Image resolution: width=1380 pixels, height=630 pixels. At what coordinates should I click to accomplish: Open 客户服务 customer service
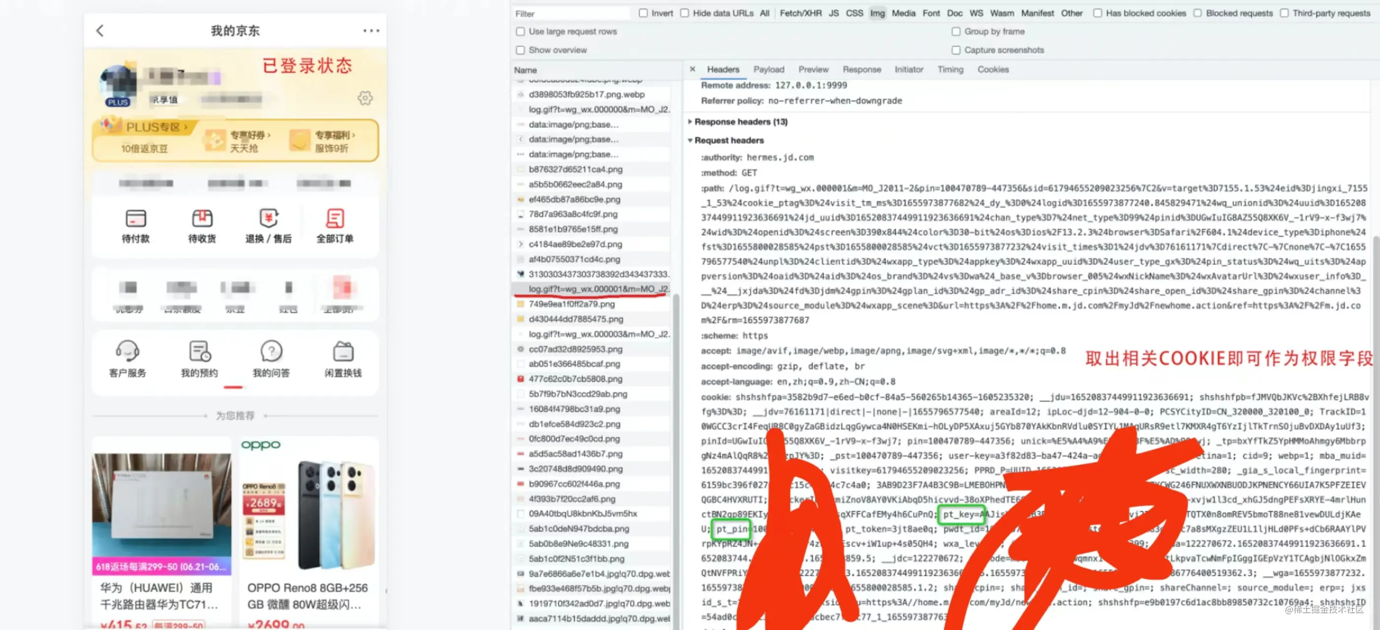point(128,359)
